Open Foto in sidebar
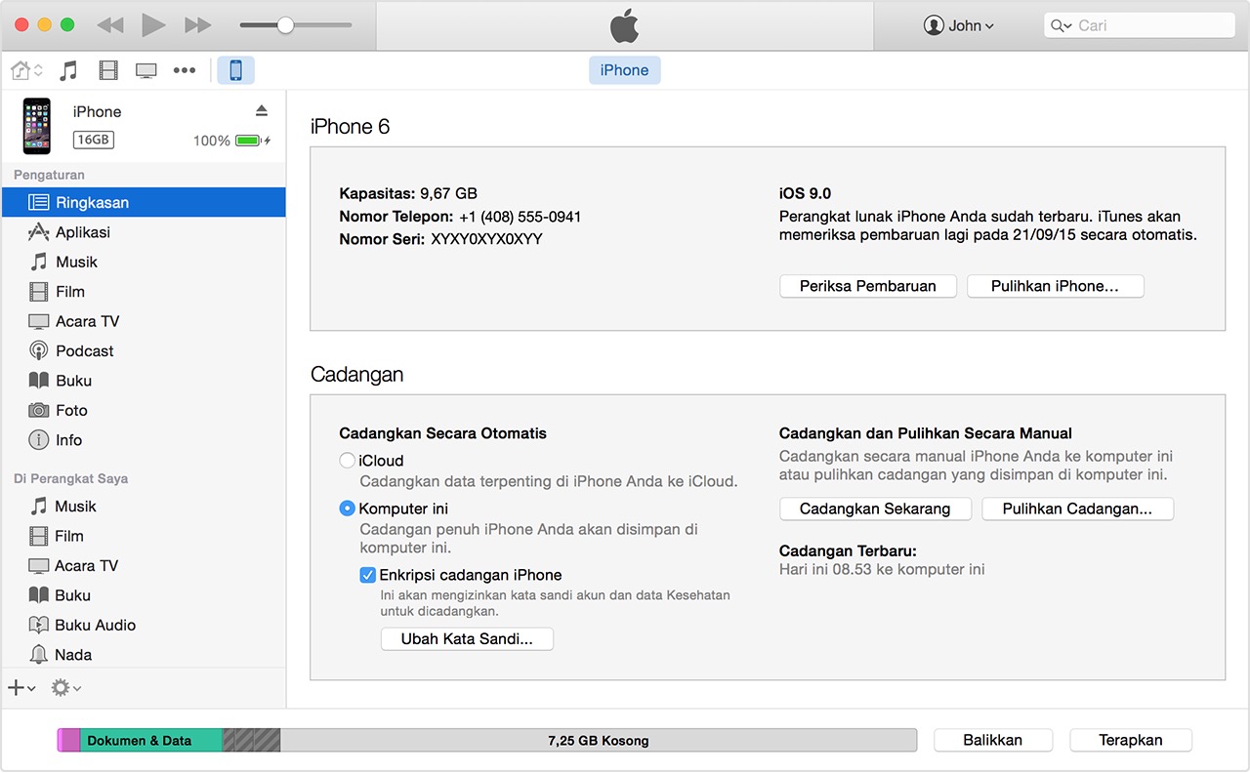This screenshot has width=1250, height=773. [x=144, y=410]
